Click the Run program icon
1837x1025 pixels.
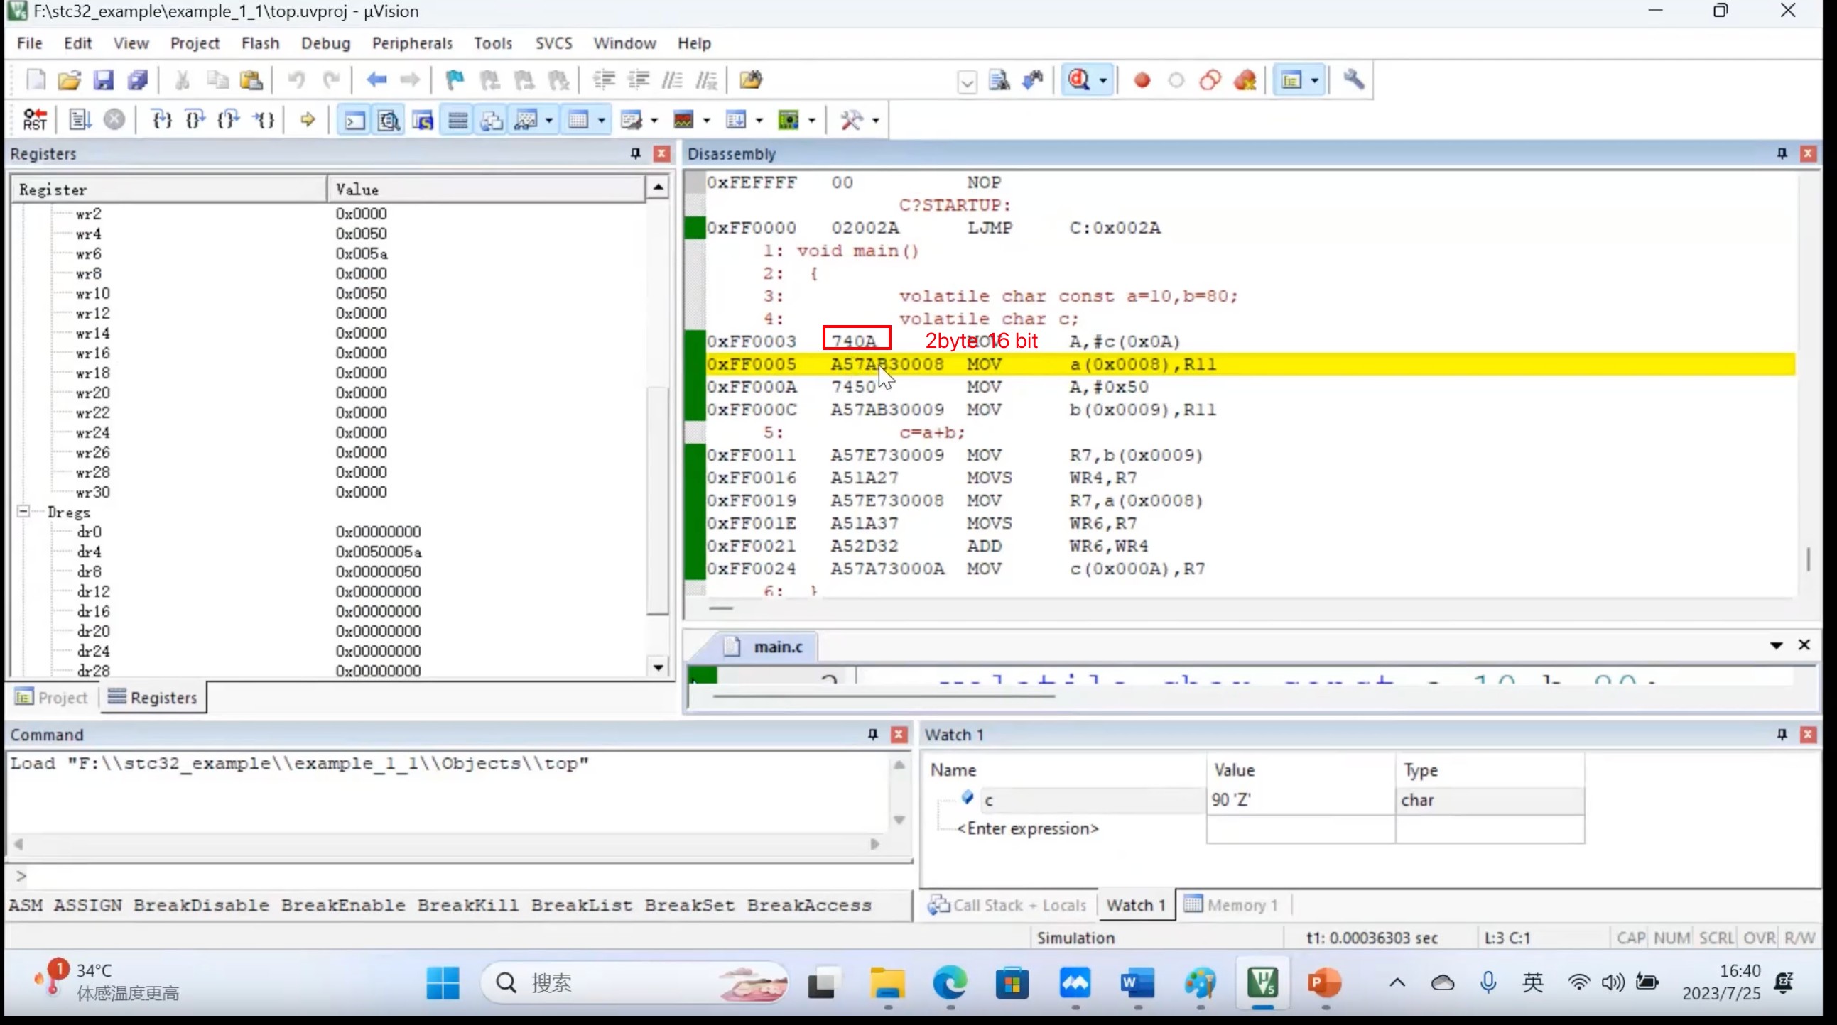tap(80, 120)
